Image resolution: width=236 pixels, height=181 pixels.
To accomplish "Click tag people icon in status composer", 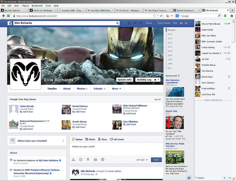I will tap(74, 160).
